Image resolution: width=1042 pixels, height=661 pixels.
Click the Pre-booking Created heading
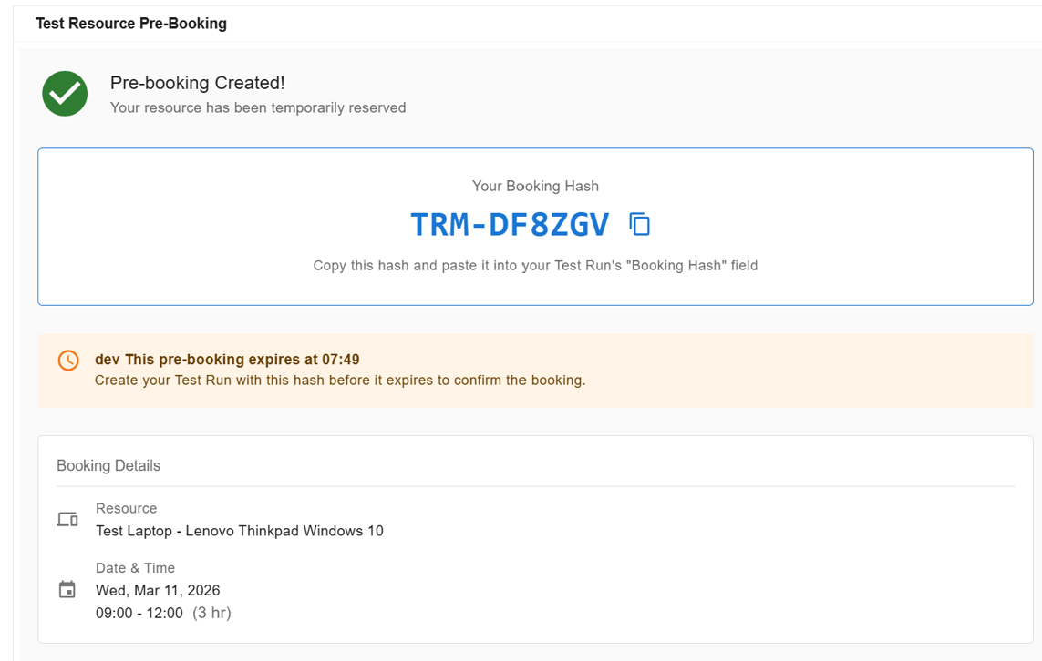(x=198, y=83)
